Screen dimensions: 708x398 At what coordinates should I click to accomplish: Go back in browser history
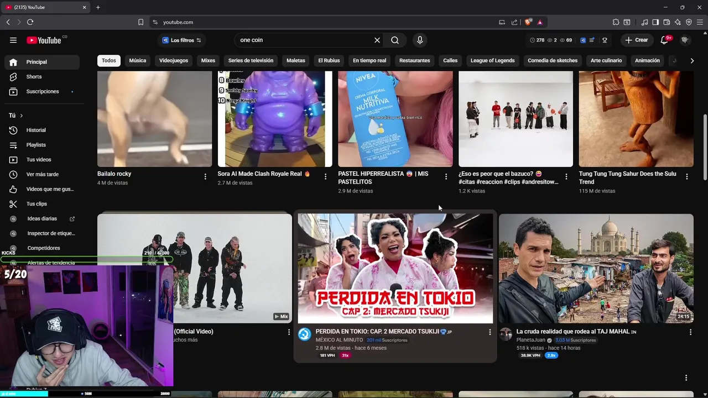(8, 22)
